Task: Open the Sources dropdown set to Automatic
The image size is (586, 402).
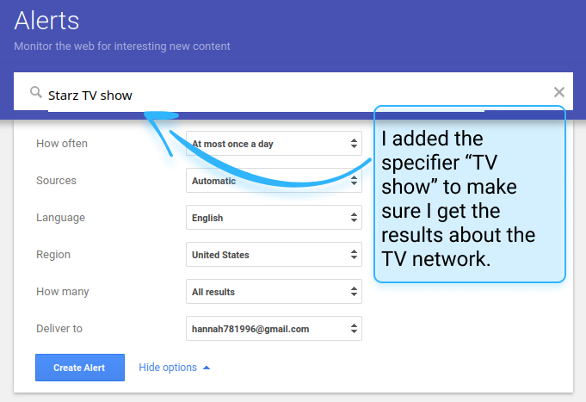Action: [274, 181]
